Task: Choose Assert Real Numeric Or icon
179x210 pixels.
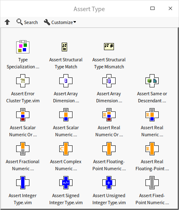Action: 109,115
